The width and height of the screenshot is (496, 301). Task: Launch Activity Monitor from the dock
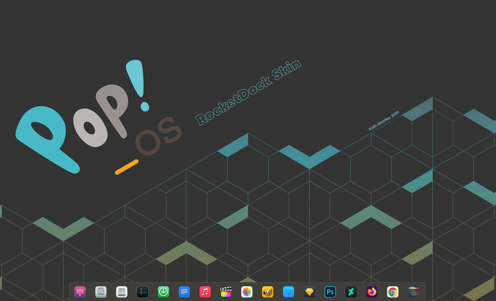[x=142, y=292]
